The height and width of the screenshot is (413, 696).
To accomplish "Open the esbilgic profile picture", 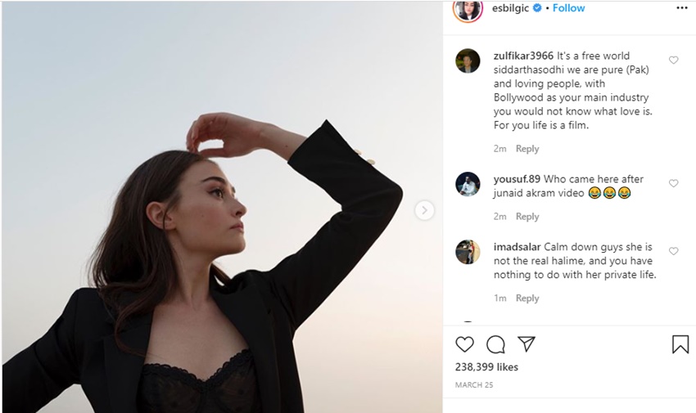I will point(468,9).
